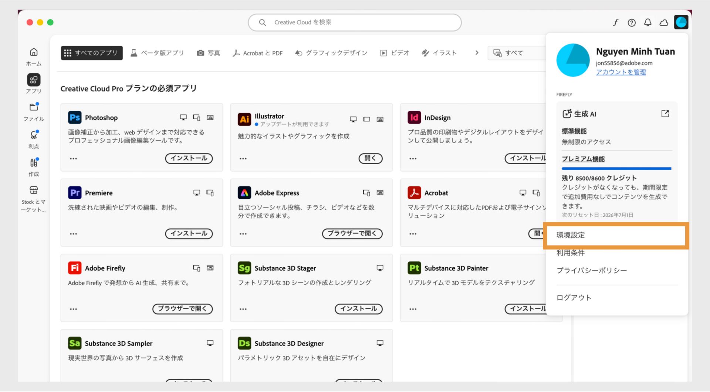The image size is (710, 392).
Task: Choose 環境設定 from profile menu
Action: pos(616,235)
